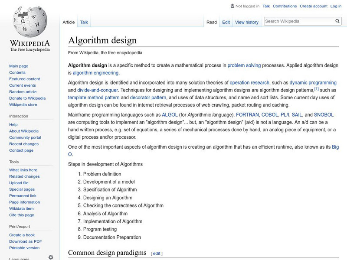Open Community portal link
This screenshot has width=347, height=260.
25,137
